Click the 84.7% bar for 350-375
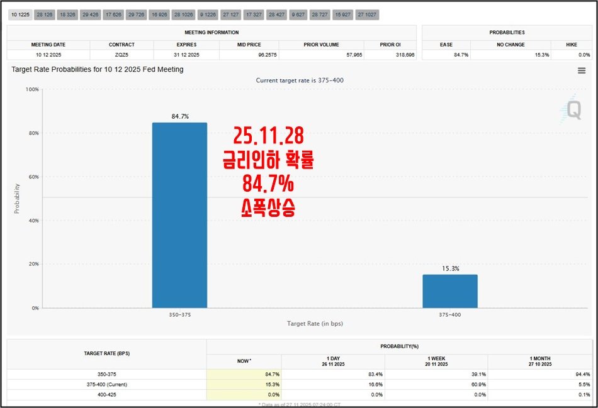 179,215
